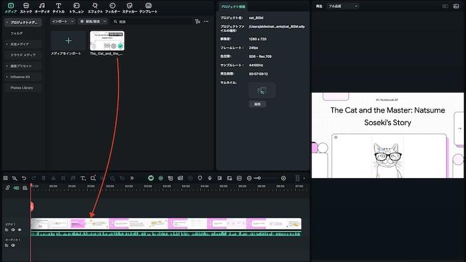Open the フィルター tab

pos(113,8)
